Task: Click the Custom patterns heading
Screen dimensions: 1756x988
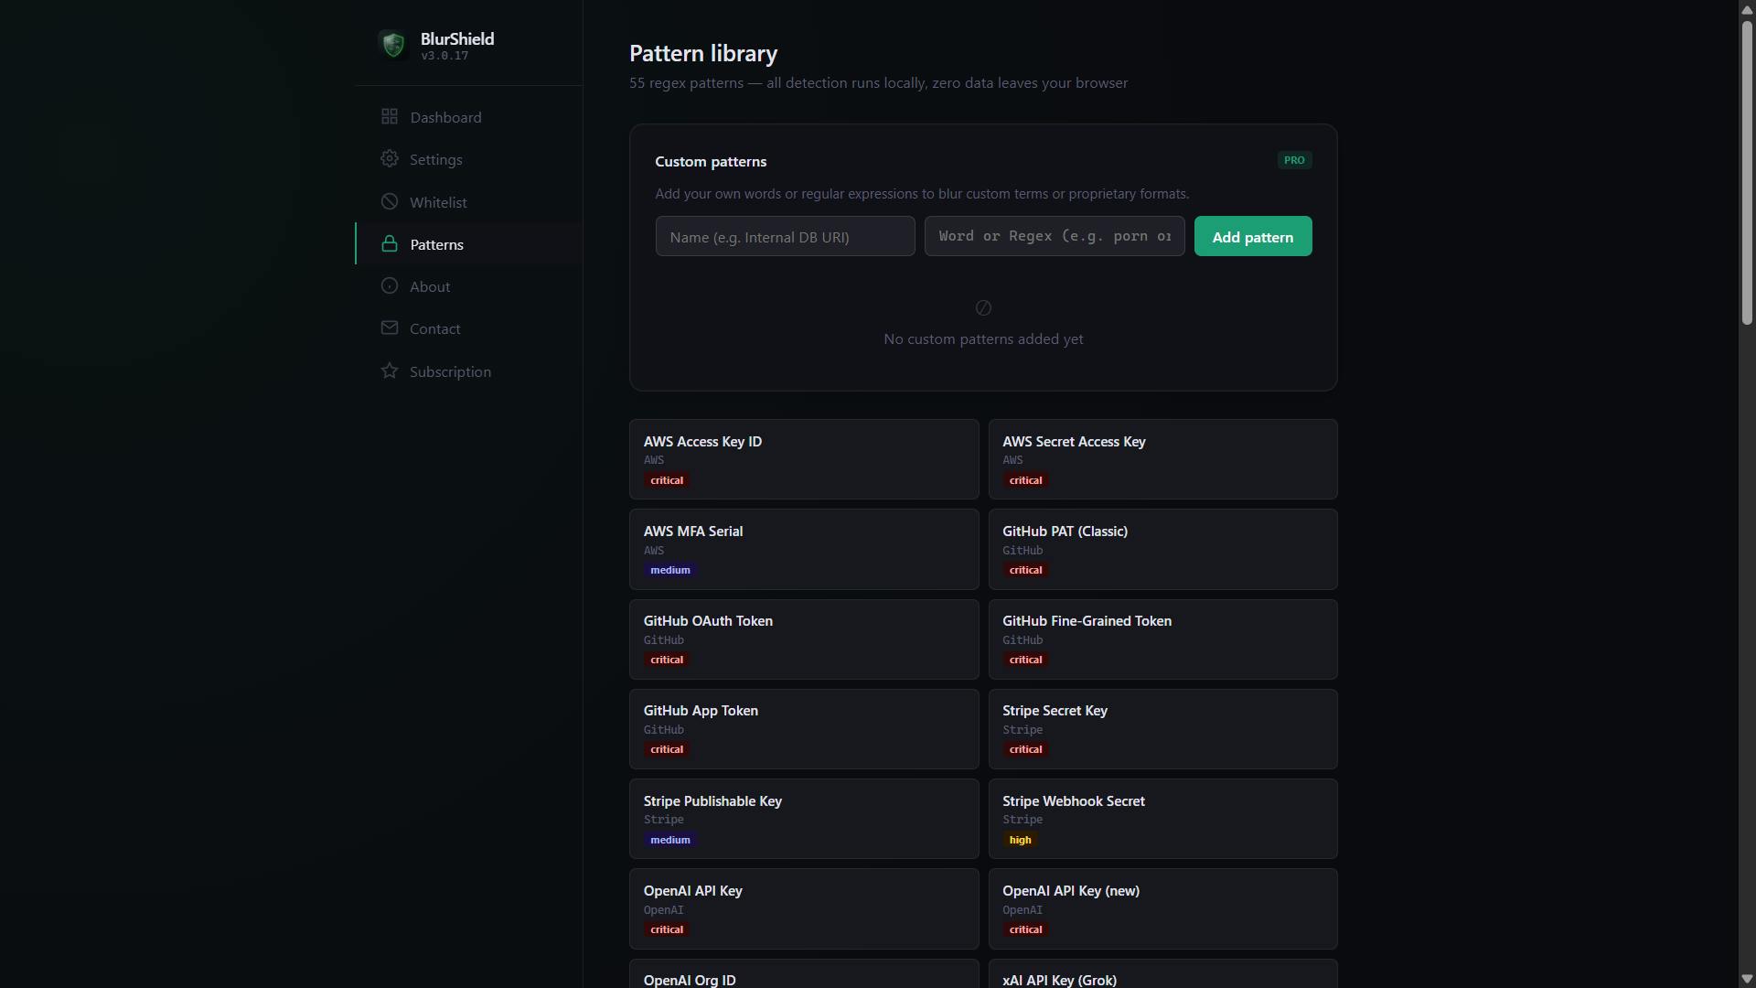Action: (x=711, y=162)
